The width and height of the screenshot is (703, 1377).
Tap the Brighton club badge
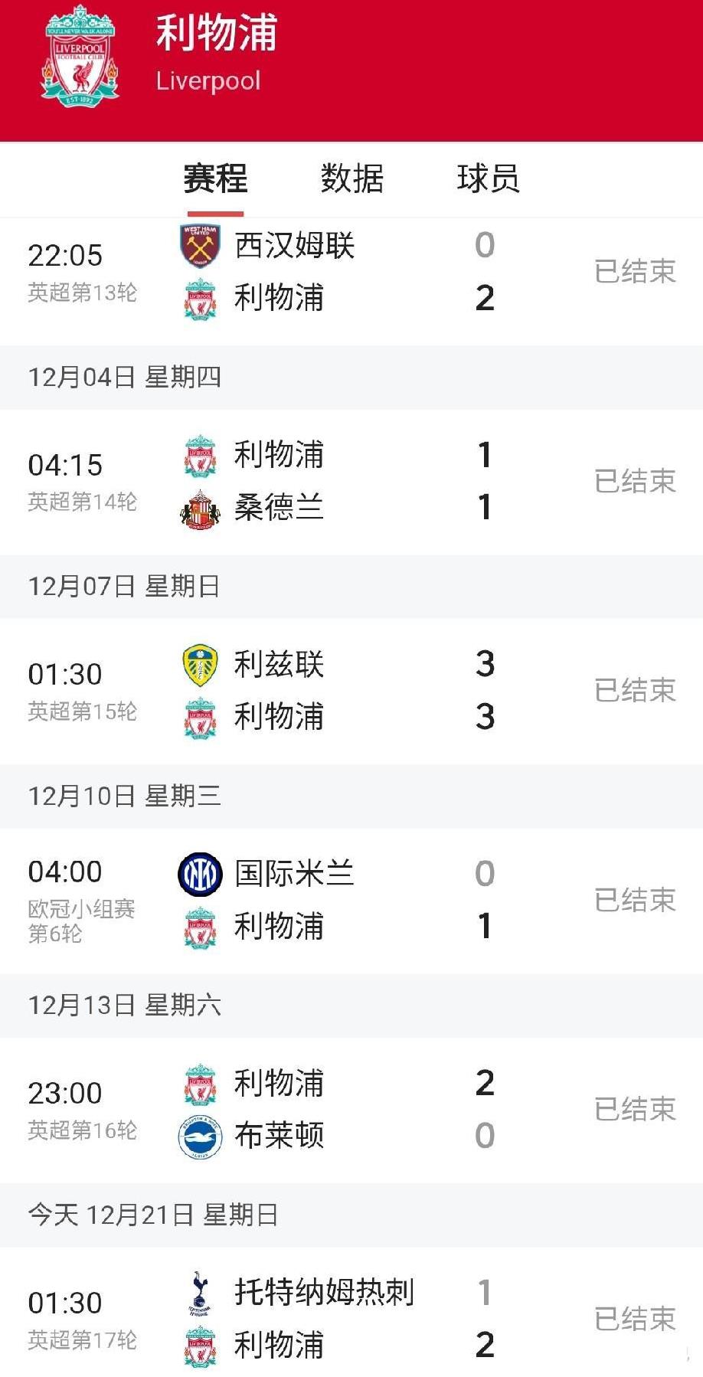point(200,1137)
